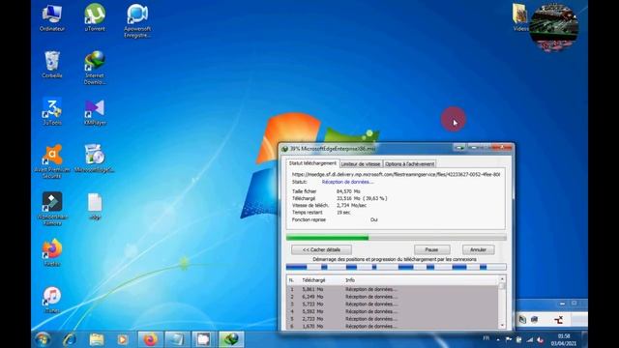
Task: Click the 19 sec remaining time value
Action: (x=343, y=213)
